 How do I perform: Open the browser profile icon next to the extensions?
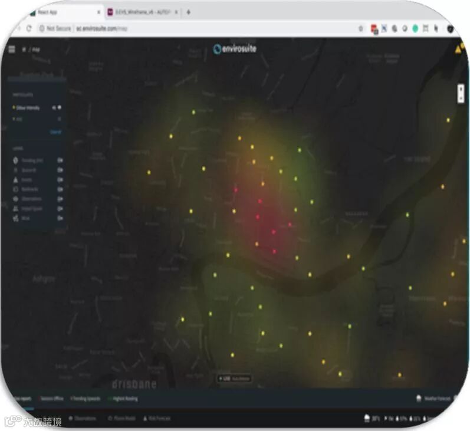click(450, 28)
